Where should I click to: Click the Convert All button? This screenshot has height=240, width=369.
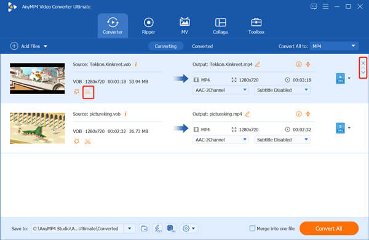329,228
